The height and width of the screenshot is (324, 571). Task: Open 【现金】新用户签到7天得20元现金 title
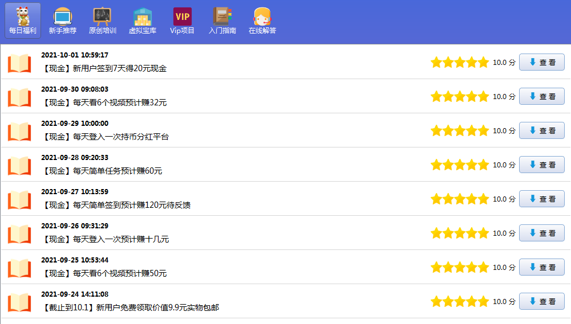point(104,68)
